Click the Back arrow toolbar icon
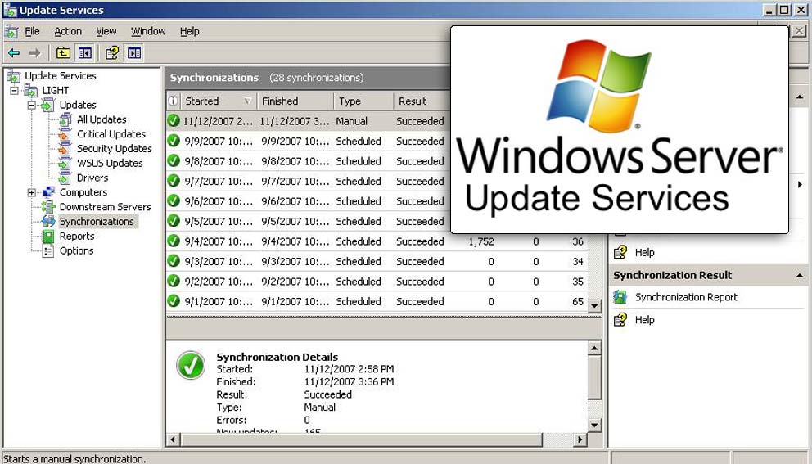Image resolution: width=812 pixels, height=464 pixels. click(14, 52)
